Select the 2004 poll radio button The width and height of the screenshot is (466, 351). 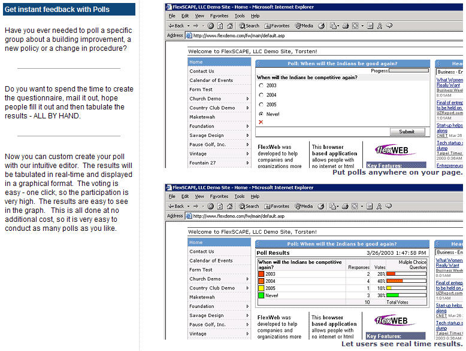tap(261, 95)
